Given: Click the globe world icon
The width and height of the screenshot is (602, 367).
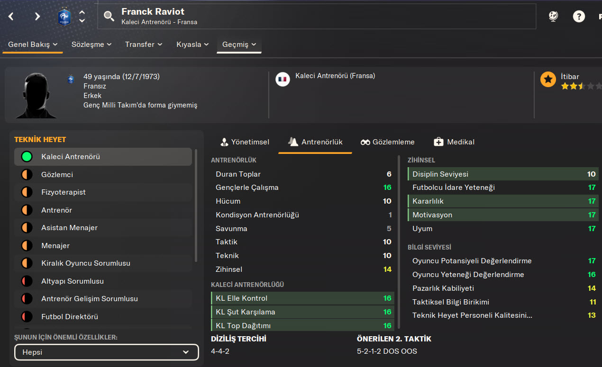Looking at the screenshot, I should pyautogui.click(x=553, y=17).
